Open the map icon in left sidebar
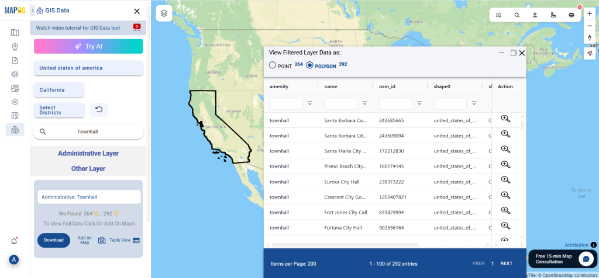Image resolution: width=599 pixels, height=278 pixels. 15,33
